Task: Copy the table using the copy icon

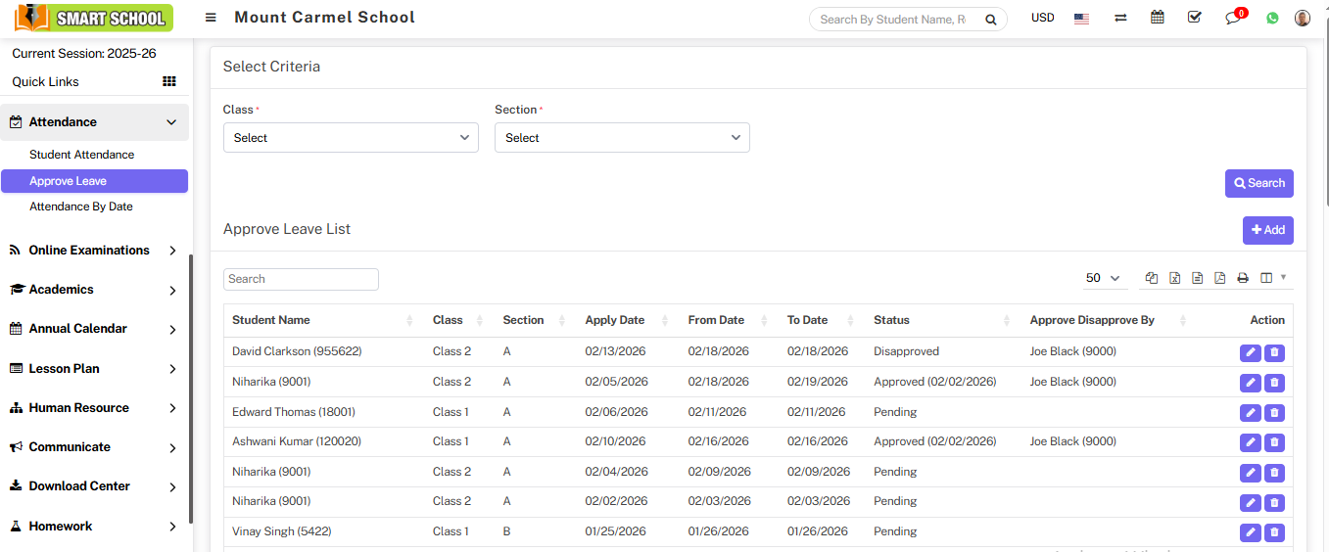Action: [x=1152, y=278]
